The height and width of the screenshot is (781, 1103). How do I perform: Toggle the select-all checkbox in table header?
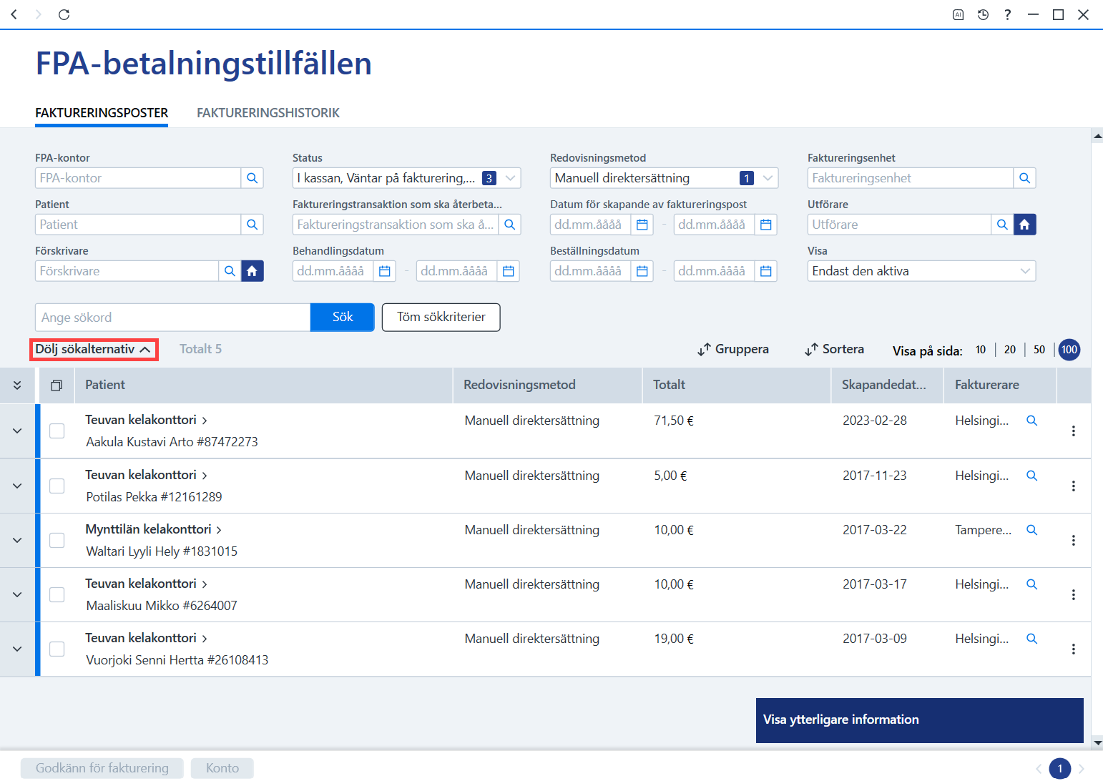coord(57,385)
